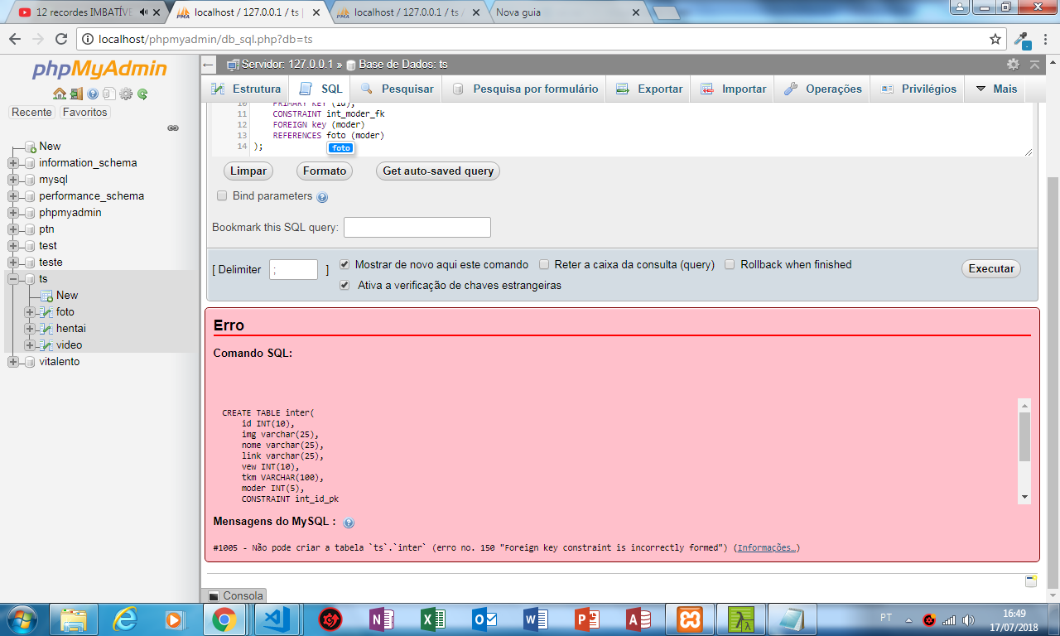Open Pesquisa por formulário tab
1060x636 pixels.
(524, 89)
